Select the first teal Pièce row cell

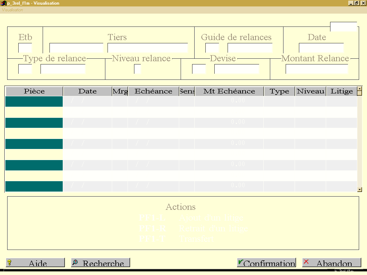click(x=34, y=101)
